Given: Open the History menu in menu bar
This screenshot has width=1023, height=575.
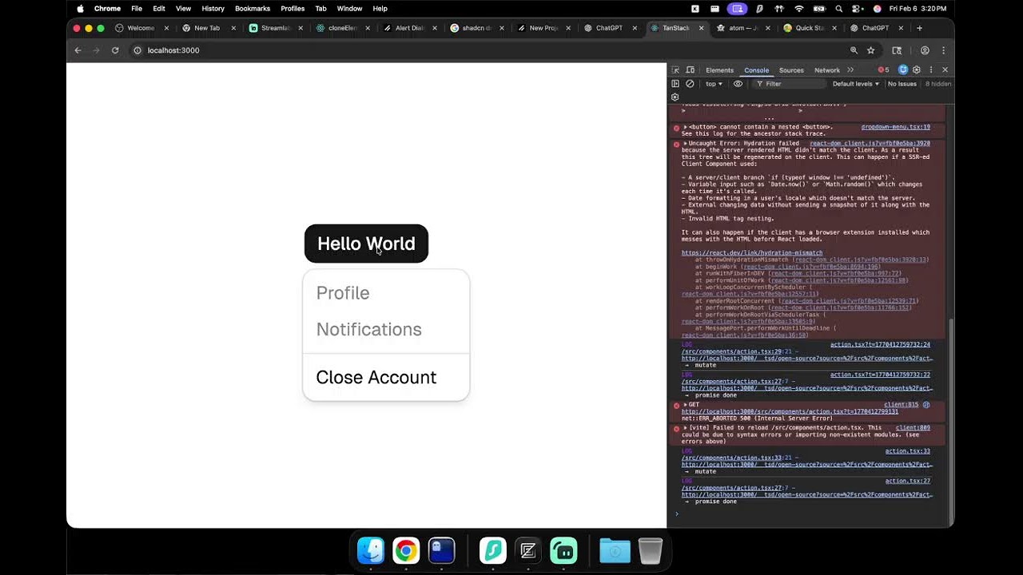Looking at the screenshot, I should click(x=213, y=9).
